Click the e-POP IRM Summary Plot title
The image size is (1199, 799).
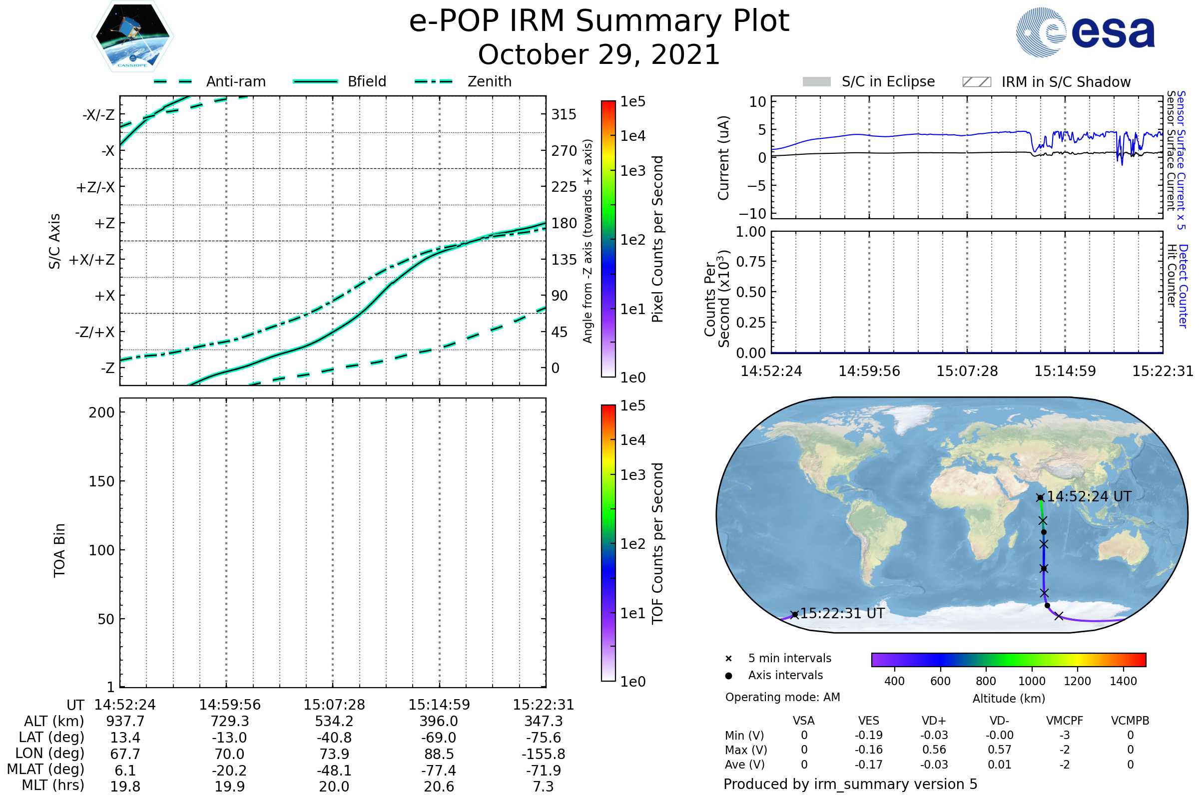[x=599, y=21]
